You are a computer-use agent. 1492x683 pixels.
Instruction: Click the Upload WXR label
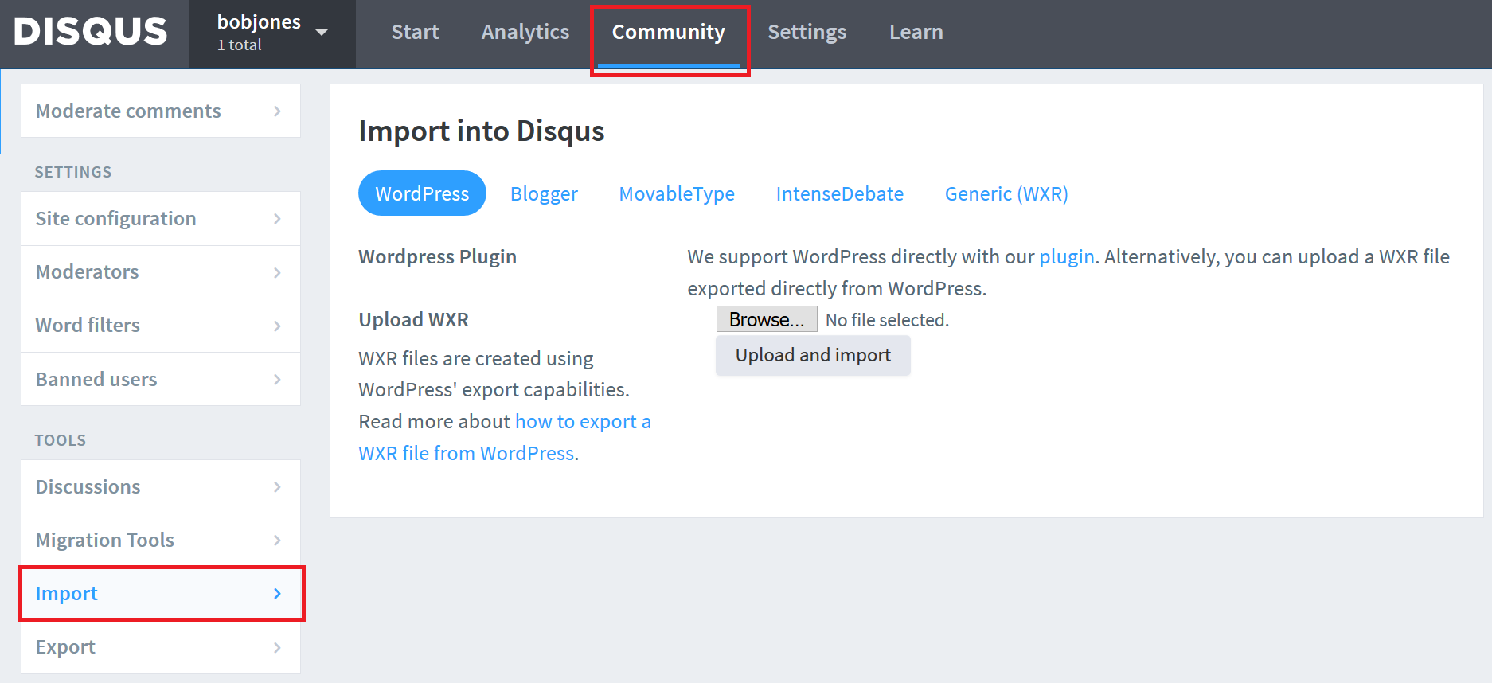point(413,319)
